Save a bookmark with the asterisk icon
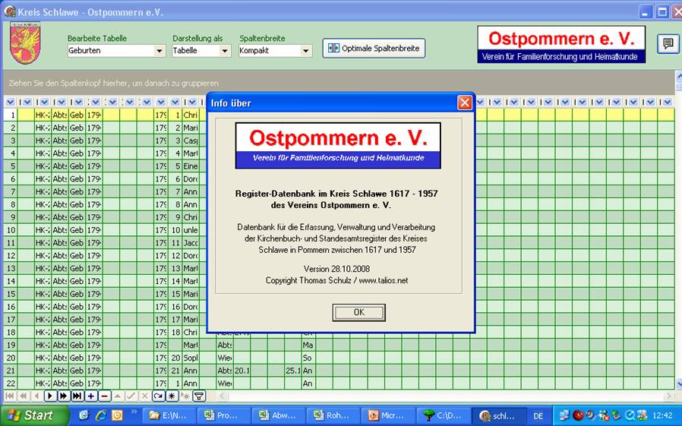The height and width of the screenshot is (426, 682). [x=172, y=396]
